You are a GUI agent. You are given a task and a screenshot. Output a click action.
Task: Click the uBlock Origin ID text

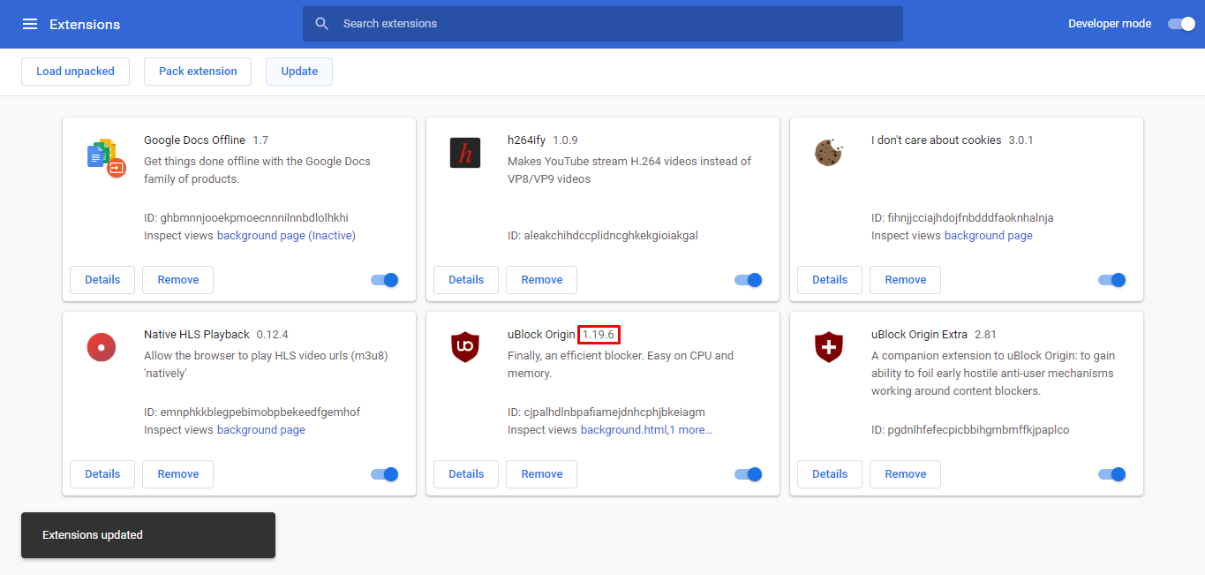tap(606, 412)
